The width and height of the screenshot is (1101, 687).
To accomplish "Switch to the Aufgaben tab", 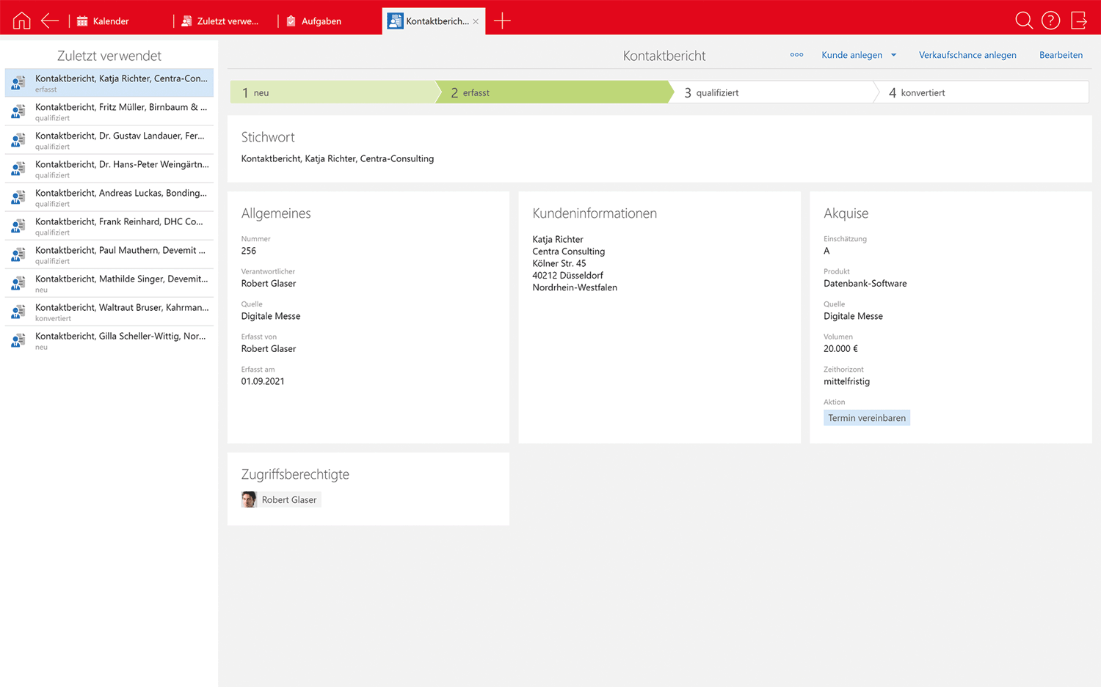I will 313,21.
